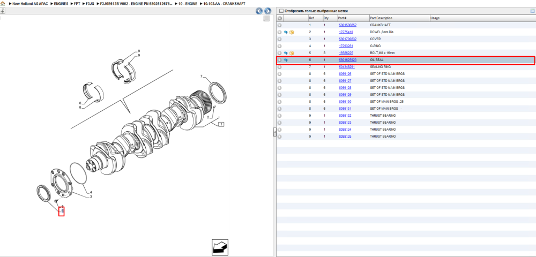Click the blue supersession arrow for OIL SEAL

click(286, 60)
